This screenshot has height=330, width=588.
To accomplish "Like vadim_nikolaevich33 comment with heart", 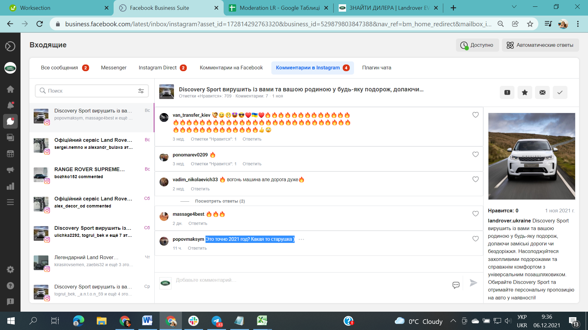I will tap(475, 179).
